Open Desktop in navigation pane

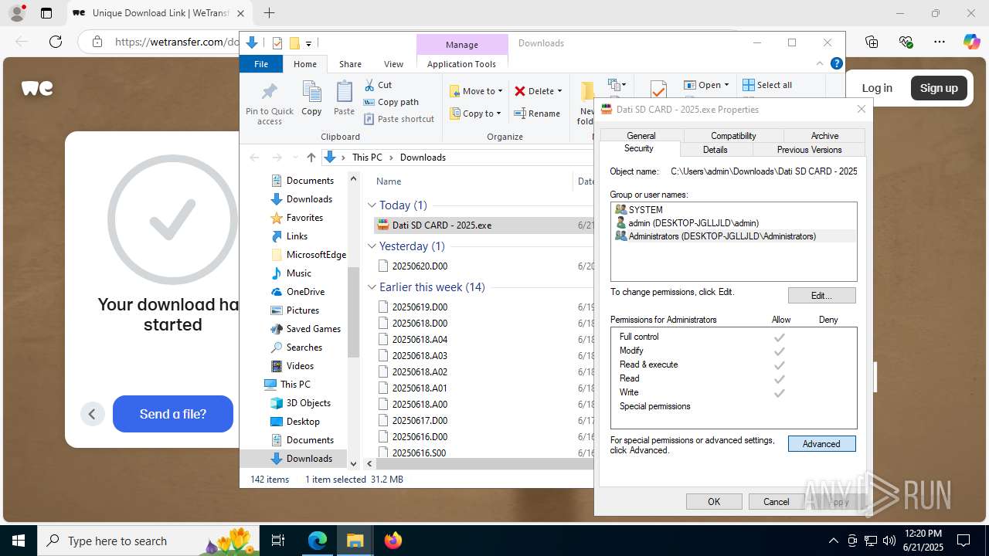tap(303, 422)
